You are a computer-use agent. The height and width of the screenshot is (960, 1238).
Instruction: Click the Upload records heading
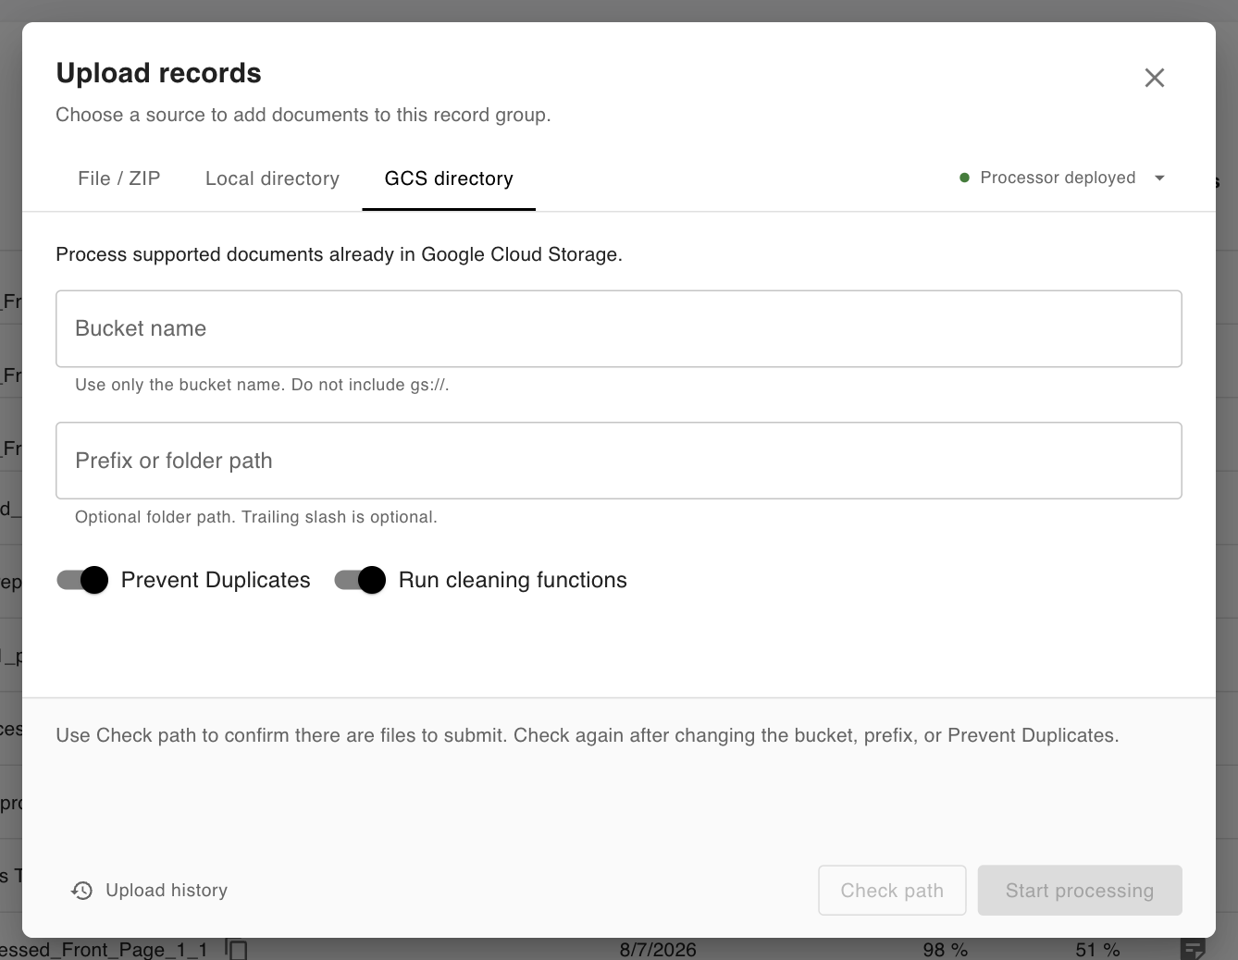[x=159, y=73]
